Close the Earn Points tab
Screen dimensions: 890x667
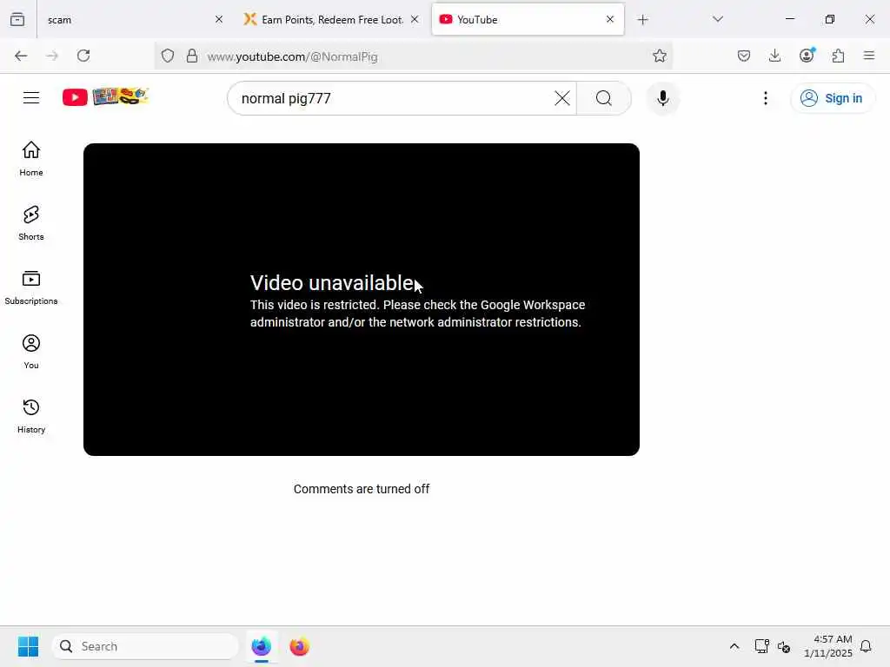[415, 19]
